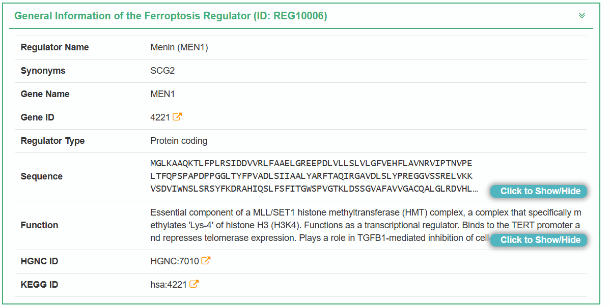Click Show/Hide button for the Sequence row
Image resolution: width=610 pixels, height=306 pixels.
point(540,191)
